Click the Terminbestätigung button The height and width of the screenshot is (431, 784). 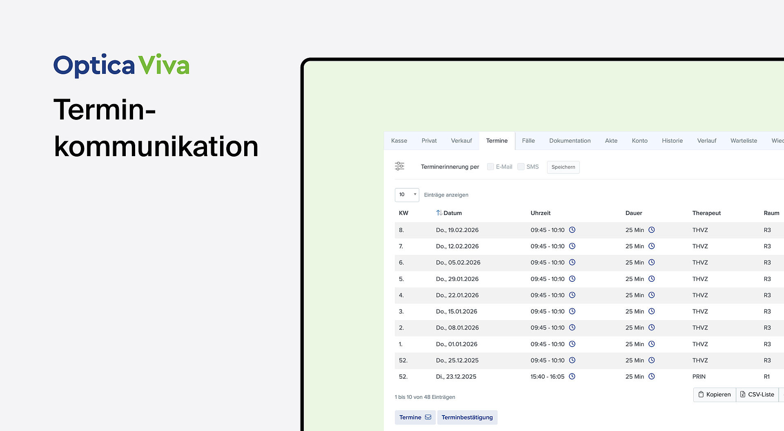click(467, 418)
